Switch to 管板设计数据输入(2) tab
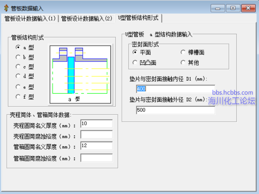Viewport: 259px width, 194px height. click(87, 18)
